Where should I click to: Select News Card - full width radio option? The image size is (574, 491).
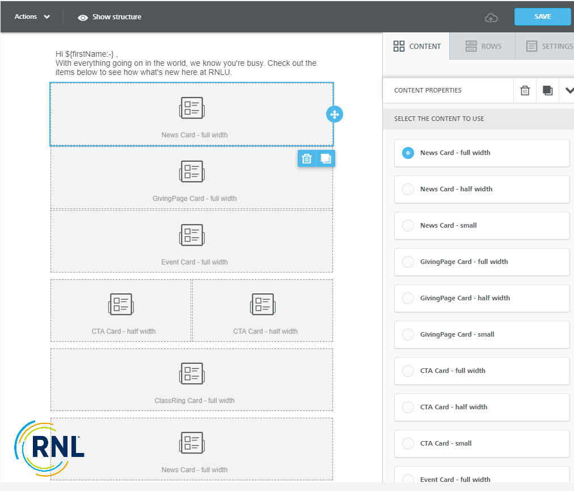pyautogui.click(x=408, y=153)
